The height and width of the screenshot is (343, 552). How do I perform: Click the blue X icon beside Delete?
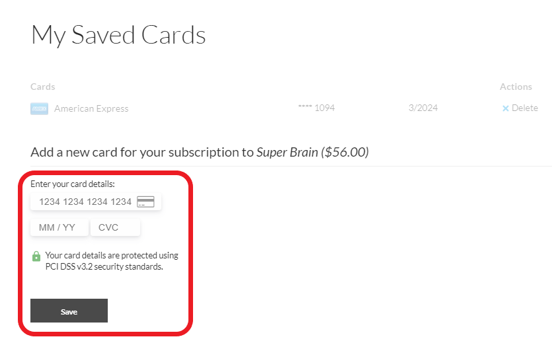point(506,108)
